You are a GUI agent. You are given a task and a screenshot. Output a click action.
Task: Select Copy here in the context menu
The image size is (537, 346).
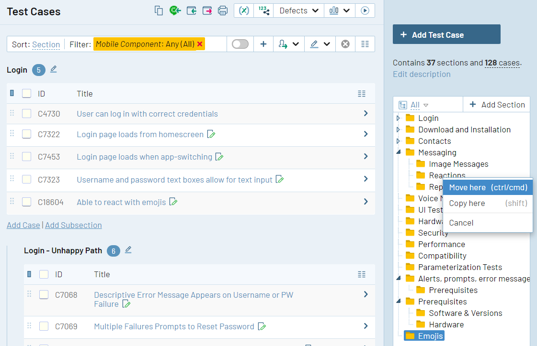[488, 203]
